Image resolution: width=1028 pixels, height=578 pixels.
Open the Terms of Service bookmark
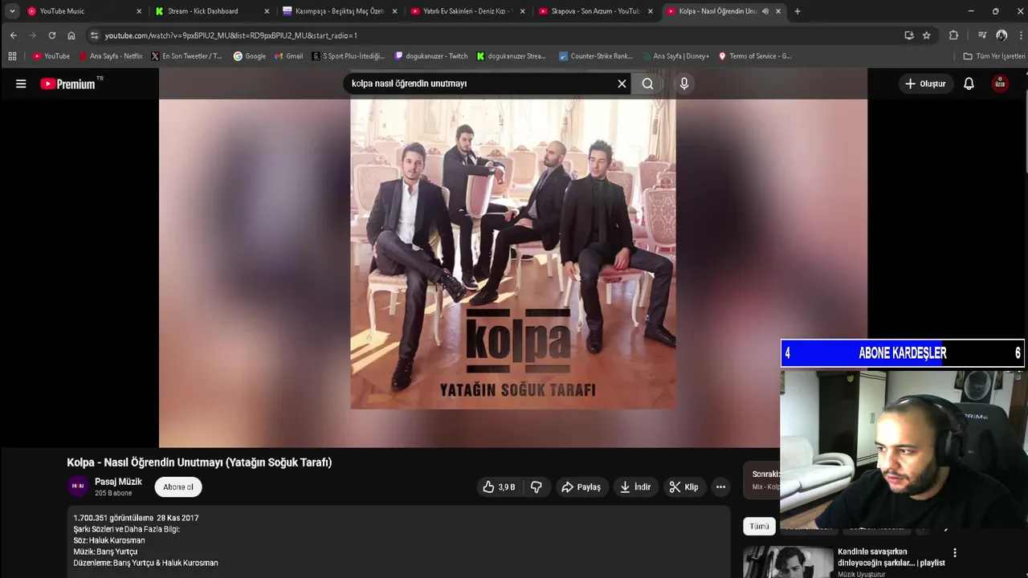coord(755,56)
